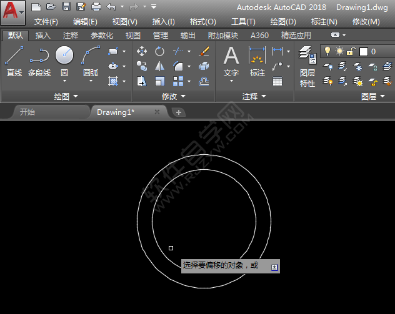
Task: Select the Leader annotation tool
Action: (277, 66)
